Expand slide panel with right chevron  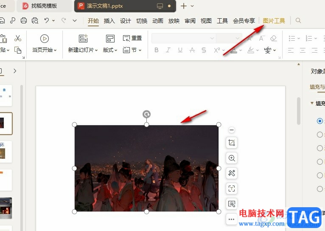point(15,71)
